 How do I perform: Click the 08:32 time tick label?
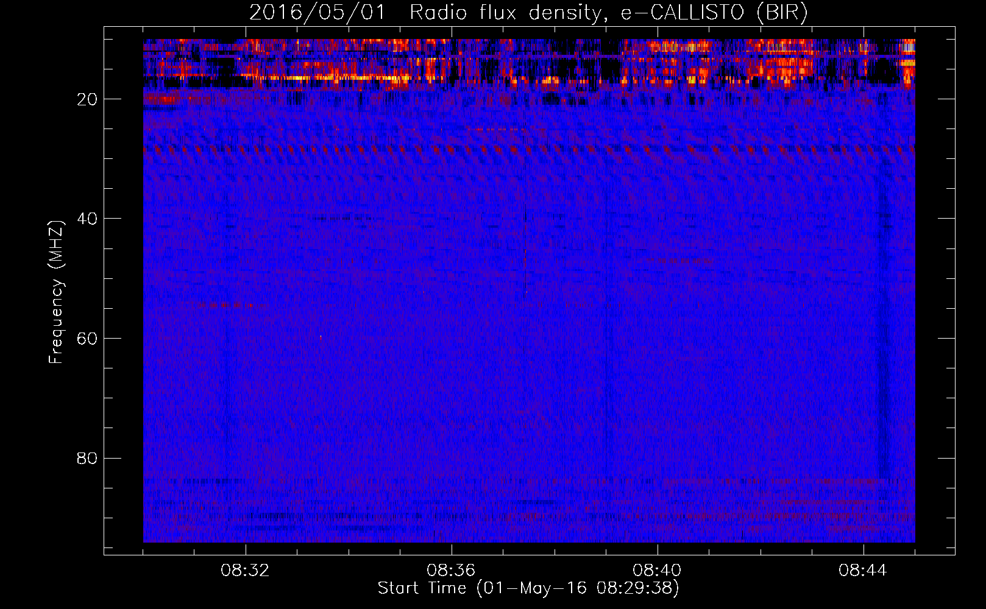[246, 571]
